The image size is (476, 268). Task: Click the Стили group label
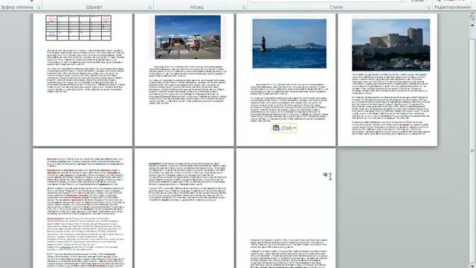click(336, 7)
